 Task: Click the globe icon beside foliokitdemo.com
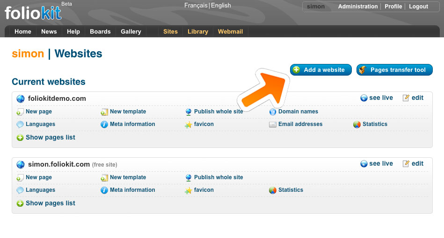pyautogui.click(x=21, y=98)
